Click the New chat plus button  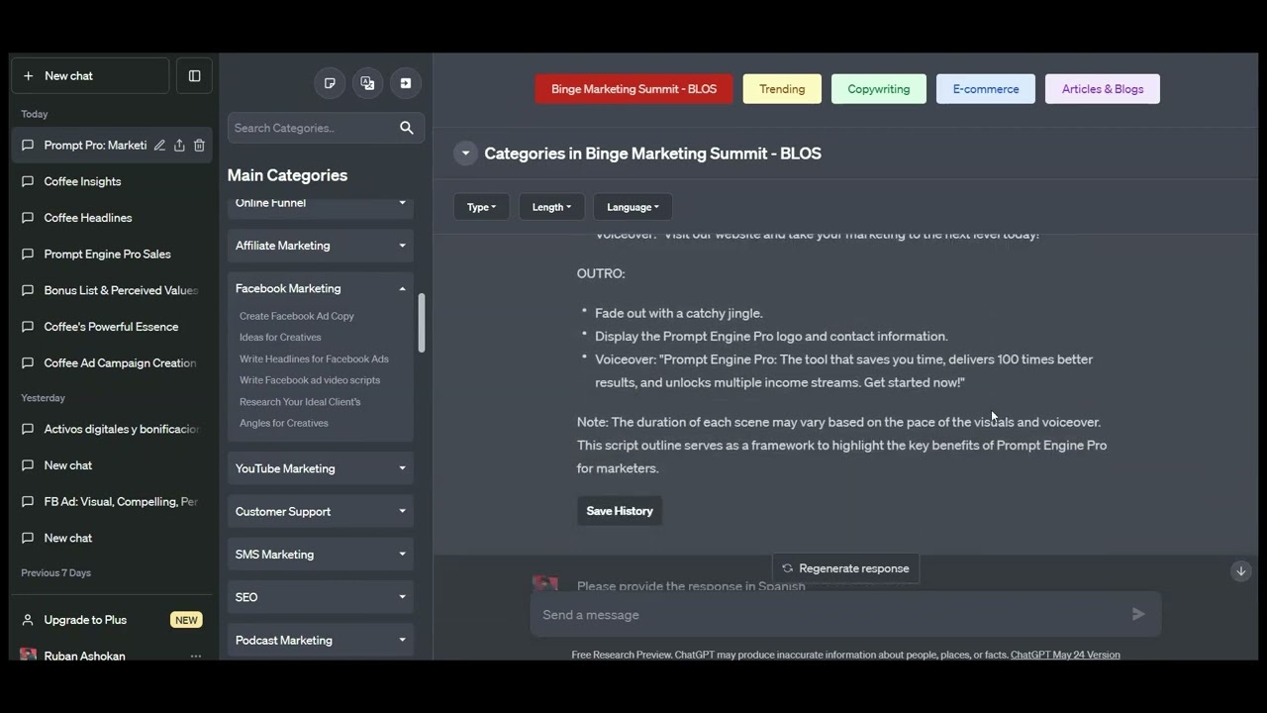click(90, 76)
